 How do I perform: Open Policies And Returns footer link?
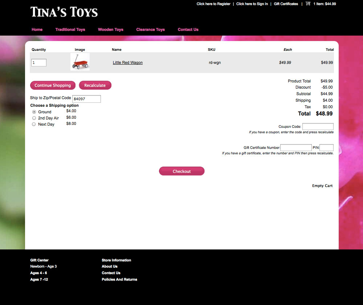(x=119, y=280)
